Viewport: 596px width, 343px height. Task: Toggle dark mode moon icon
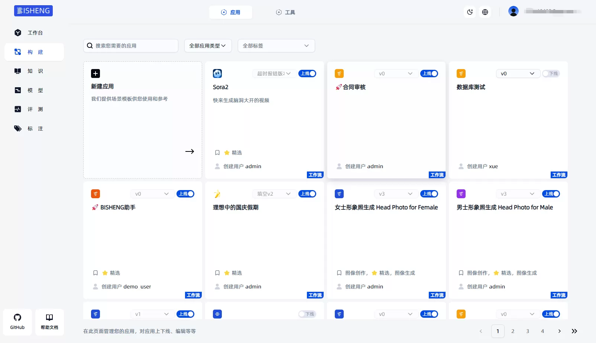click(470, 12)
